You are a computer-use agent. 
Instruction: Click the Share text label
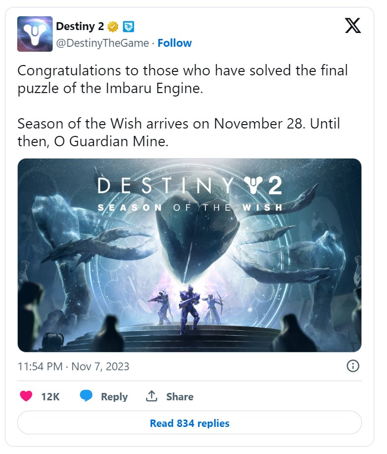(180, 397)
